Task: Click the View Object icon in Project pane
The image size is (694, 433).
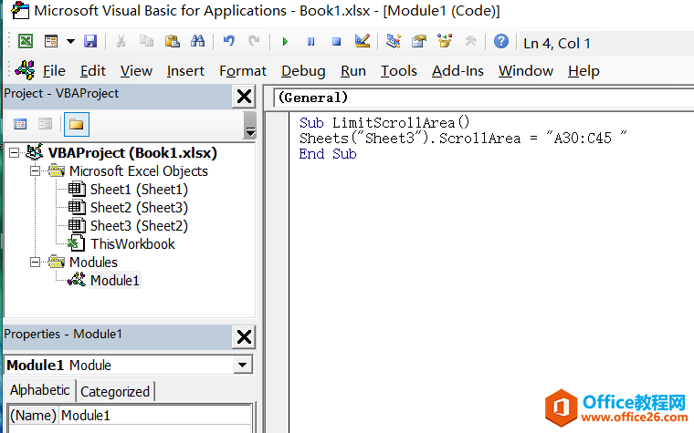Action: 45,124
